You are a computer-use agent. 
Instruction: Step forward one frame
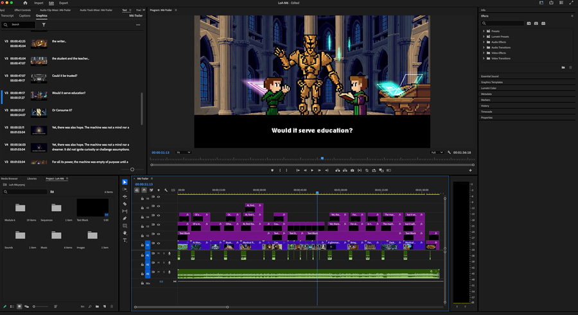pos(319,170)
